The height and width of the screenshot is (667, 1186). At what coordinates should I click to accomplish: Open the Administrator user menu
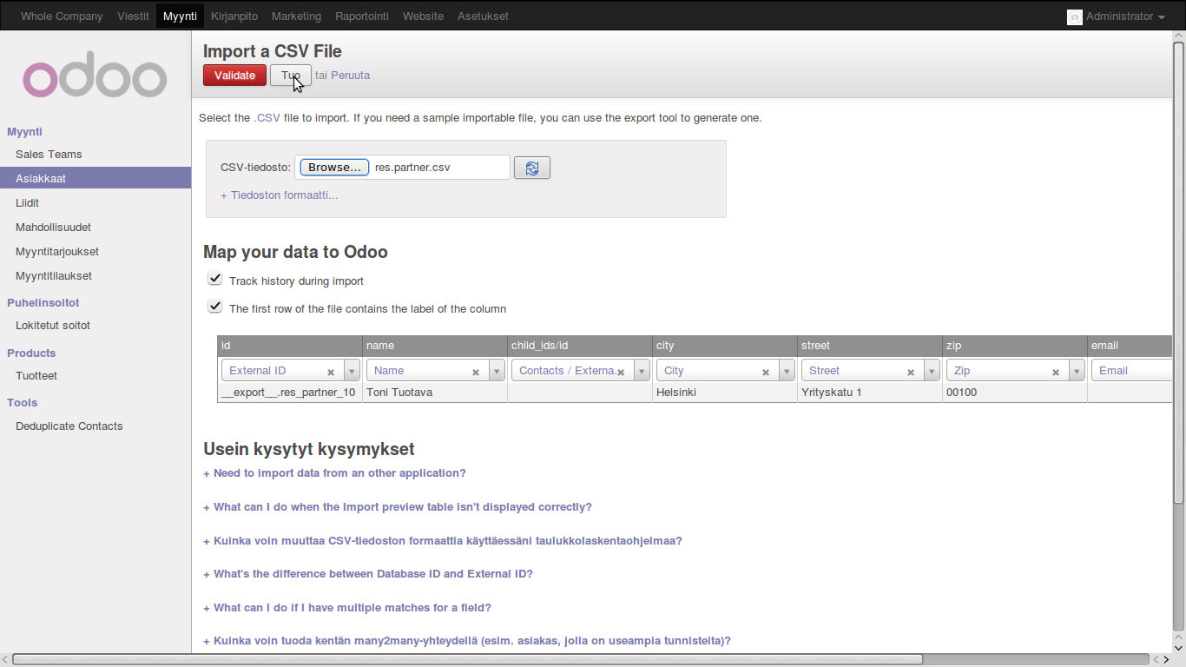click(x=1125, y=17)
